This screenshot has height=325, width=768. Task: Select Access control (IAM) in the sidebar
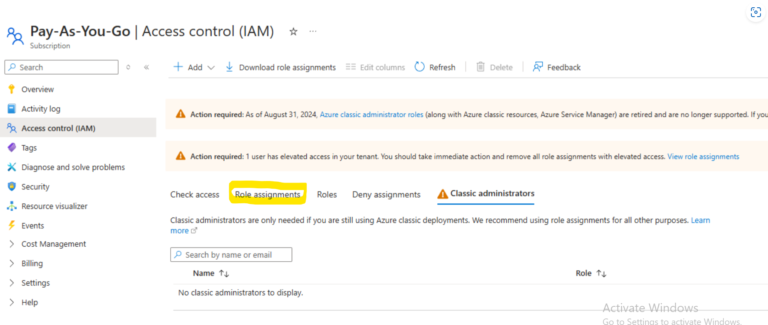tap(78, 128)
